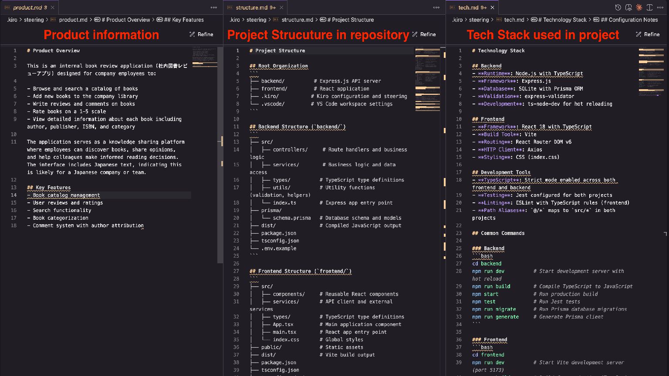Click the wand icon beside Refine in structure.md pane
The width and height of the screenshot is (669, 376).
(415, 34)
